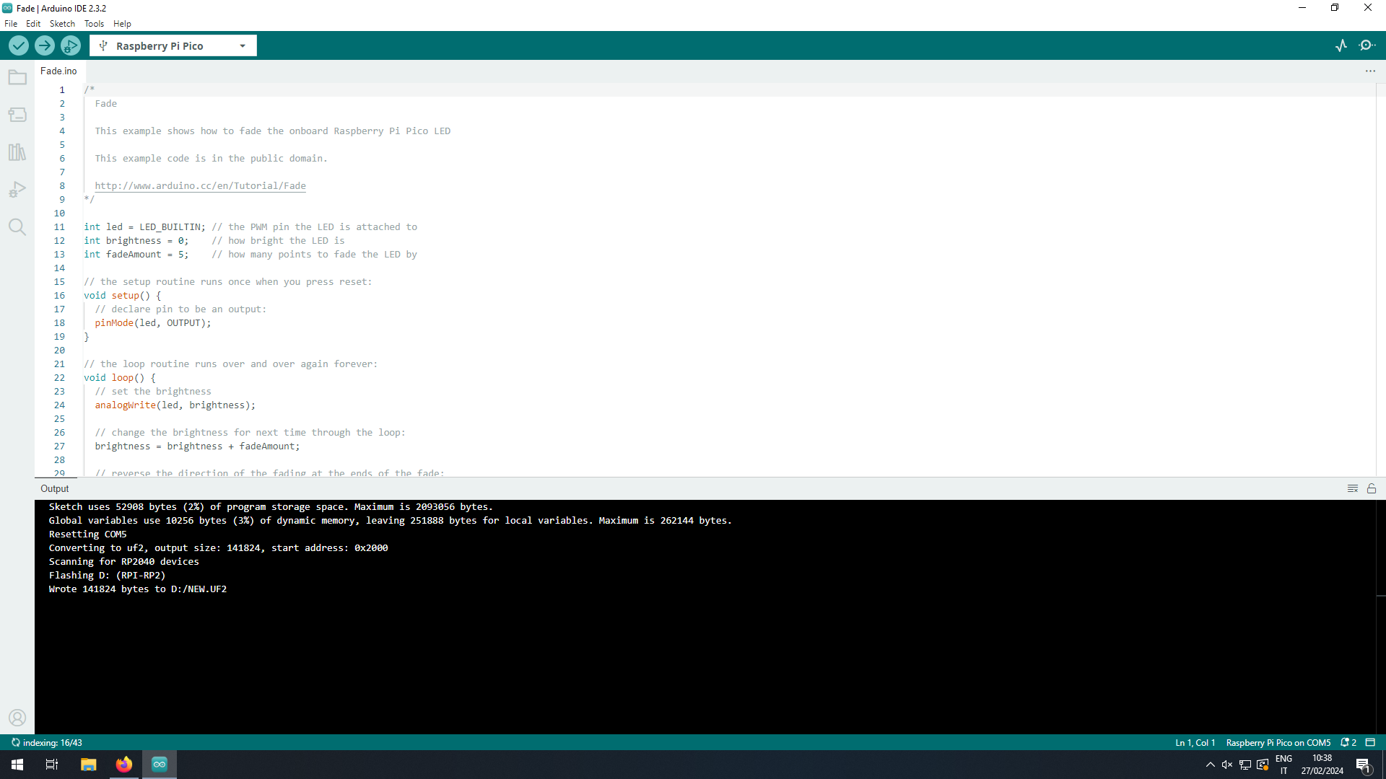The height and width of the screenshot is (779, 1386).
Task: Click the Verify/Compile button
Action: click(x=18, y=45)
